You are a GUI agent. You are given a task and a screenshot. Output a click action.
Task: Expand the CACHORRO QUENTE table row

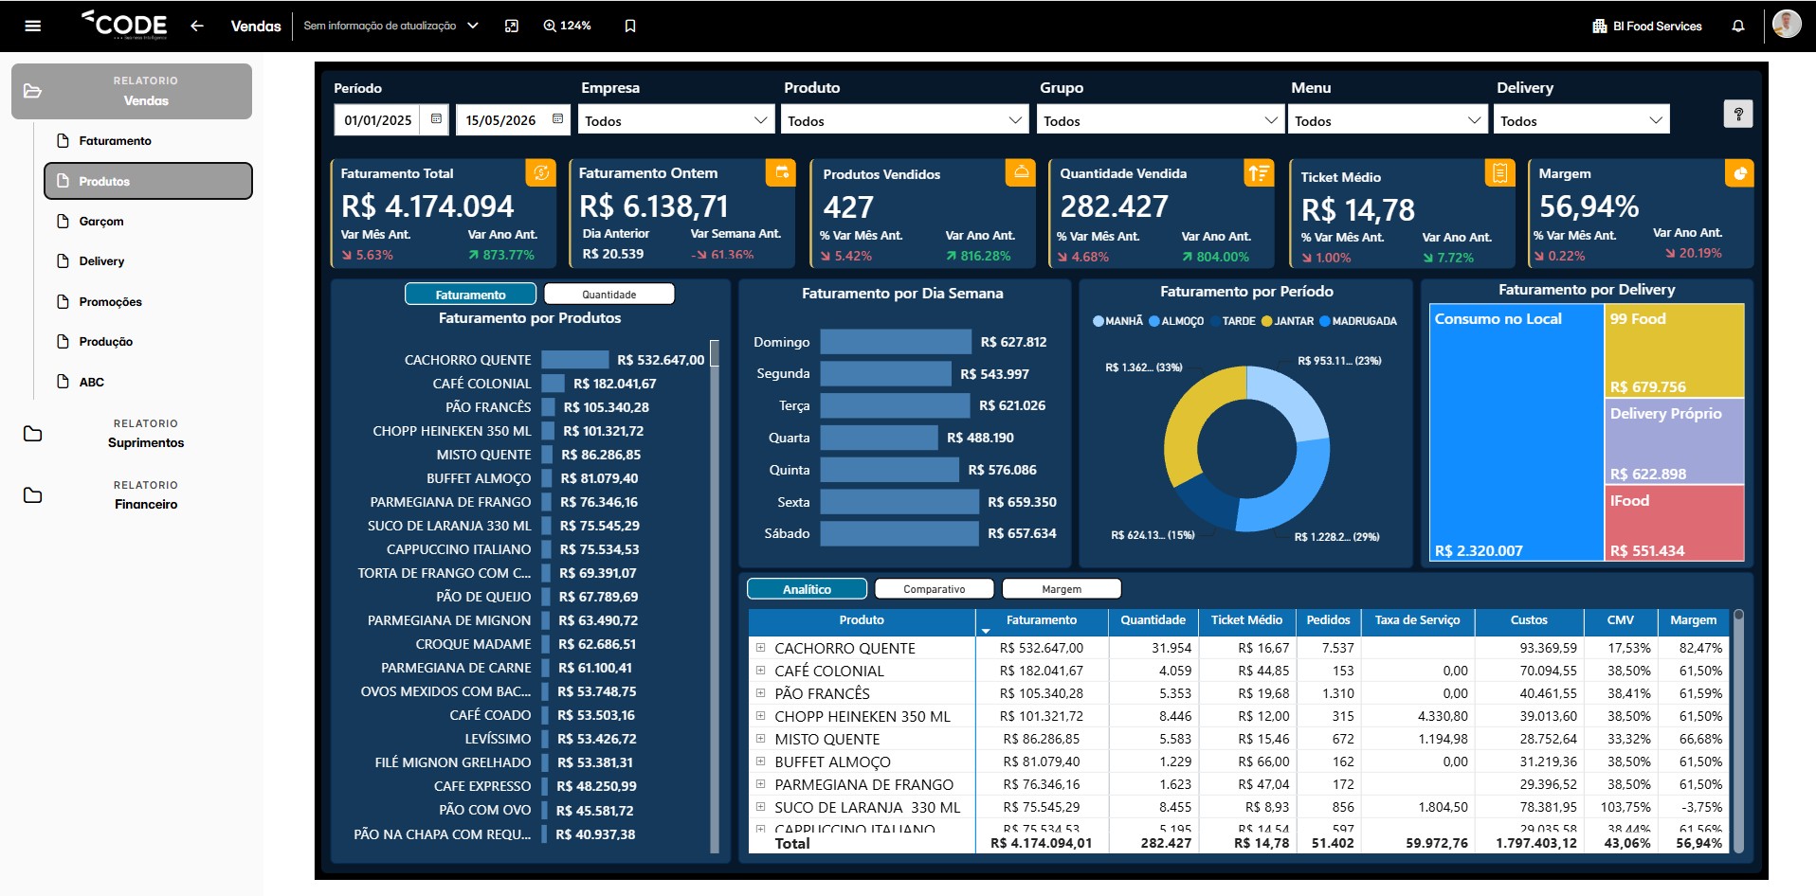click(760, 648)
